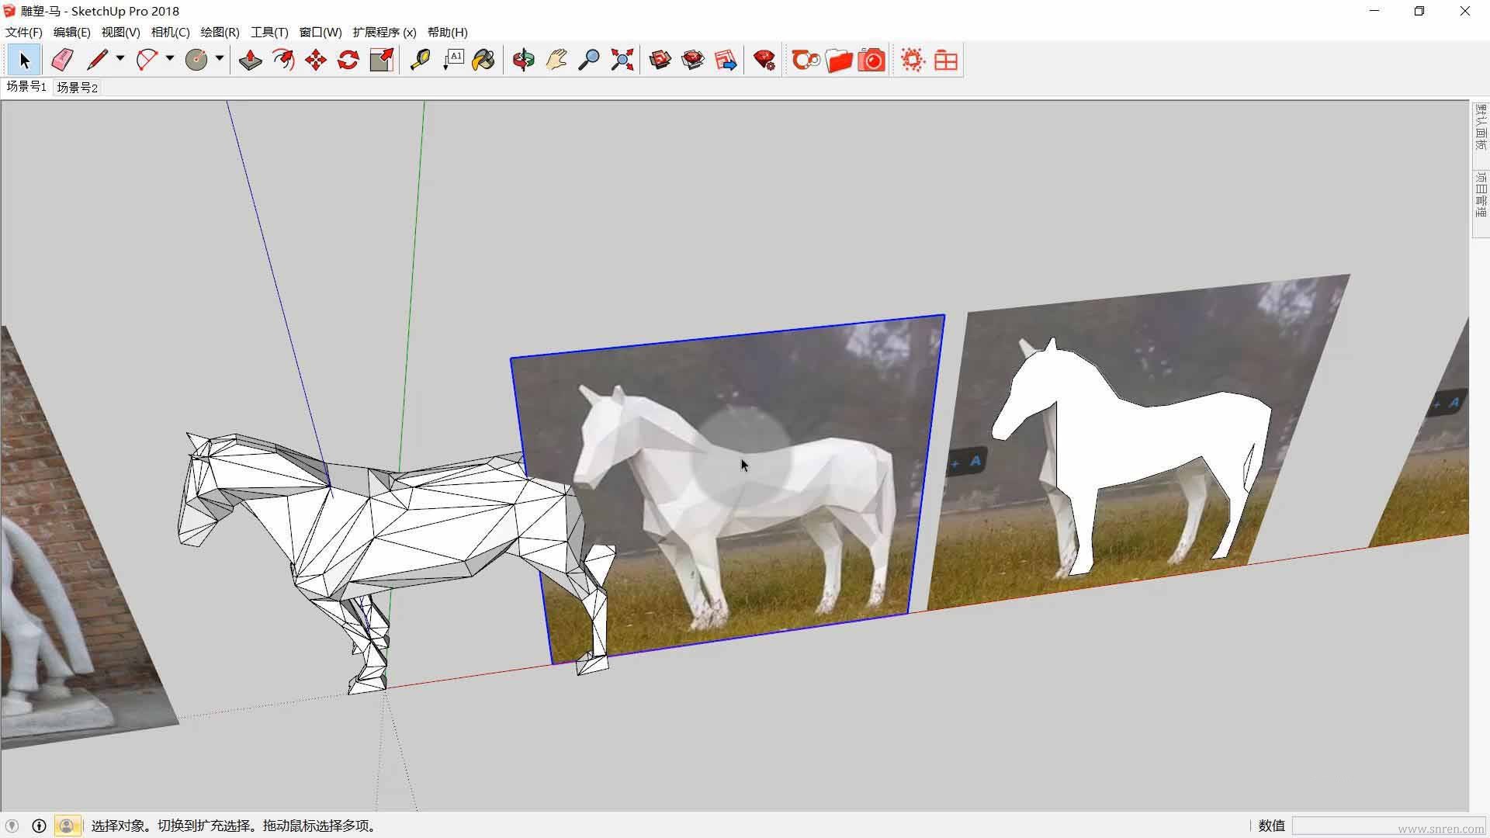Switch to the 场景号2 scene tab
The image size is (1490, 838).
click(x=77, y=87)
